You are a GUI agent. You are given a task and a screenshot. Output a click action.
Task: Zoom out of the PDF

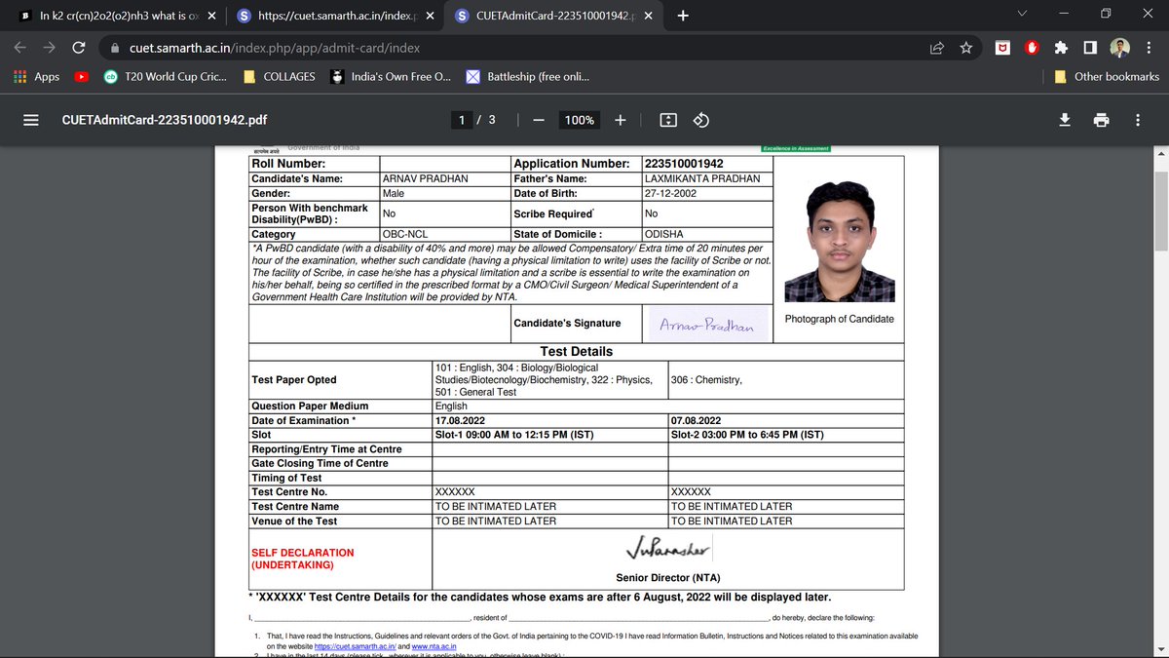pyautogui.click(x=538, y=120)
